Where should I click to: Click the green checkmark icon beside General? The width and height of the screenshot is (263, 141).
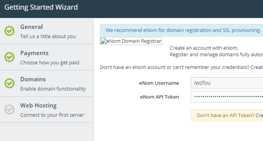(9, 31)
